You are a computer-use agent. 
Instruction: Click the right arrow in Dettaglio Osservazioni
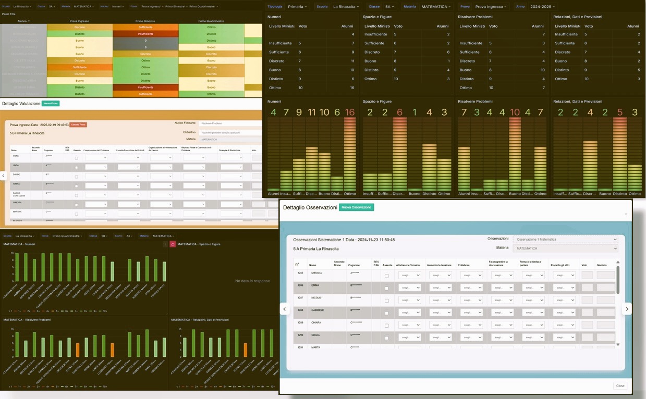tap(627, 309)
